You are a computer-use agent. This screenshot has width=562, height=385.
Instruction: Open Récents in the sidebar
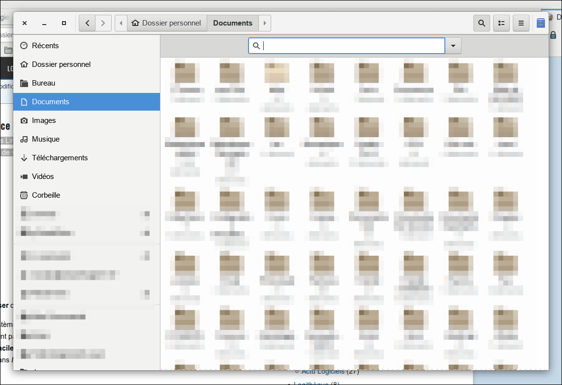[x=45, y=46]
